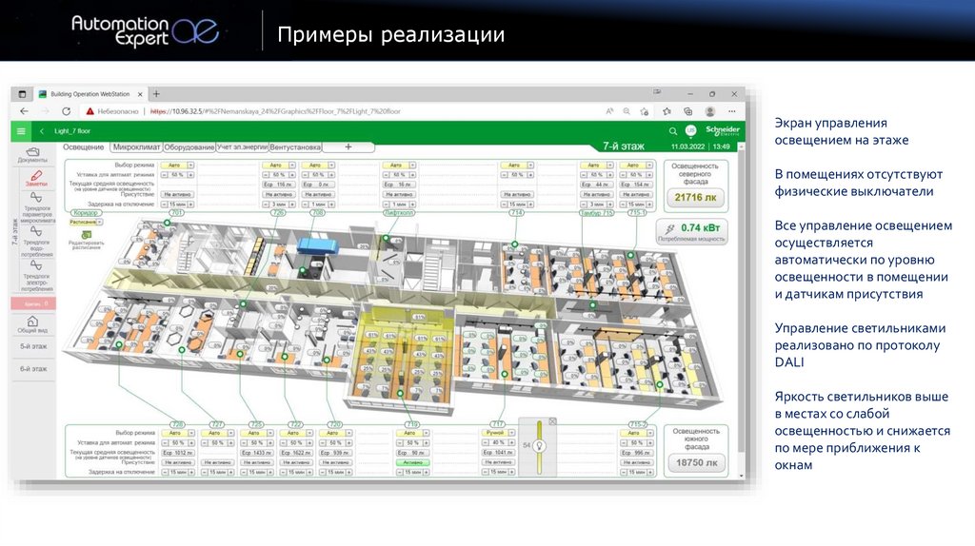
Task: Go to the 5-й этаж floor button
Action: (33, 346)
